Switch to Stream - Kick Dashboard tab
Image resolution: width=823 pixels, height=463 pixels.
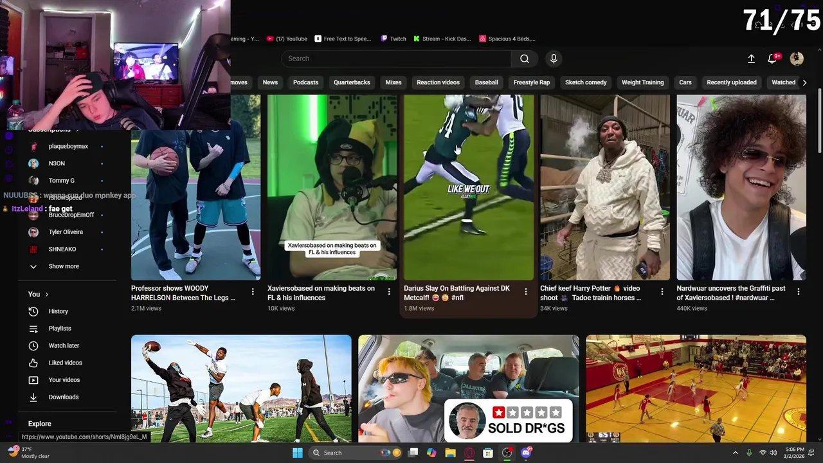pos(442,39)
